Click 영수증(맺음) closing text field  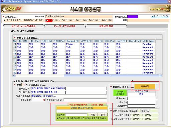[48, 92]
